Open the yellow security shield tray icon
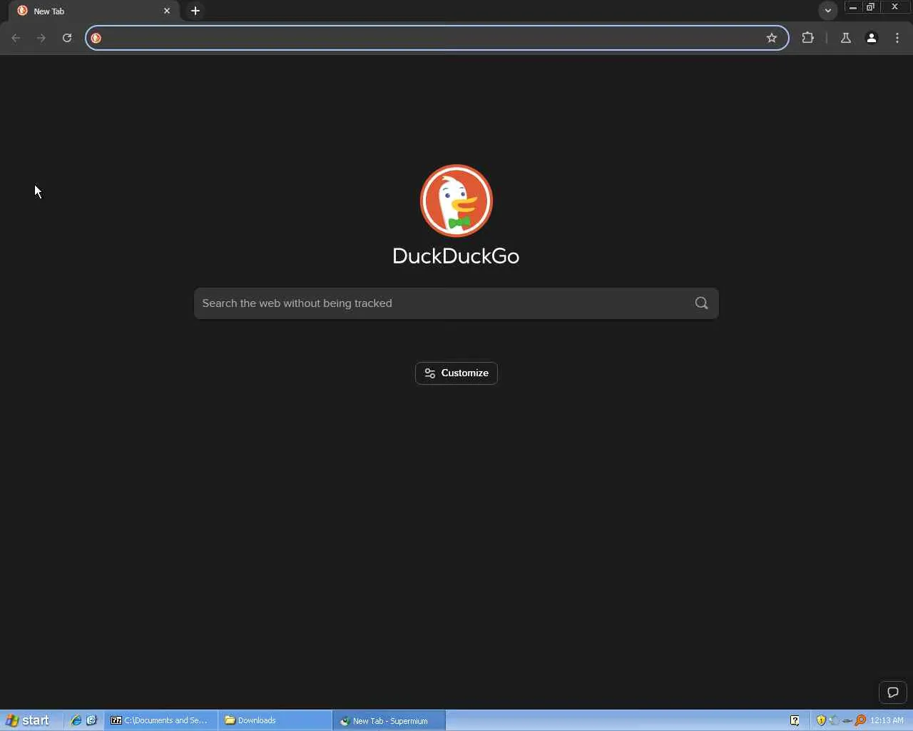Screen dimensions: 913x731 click(821, 720)
